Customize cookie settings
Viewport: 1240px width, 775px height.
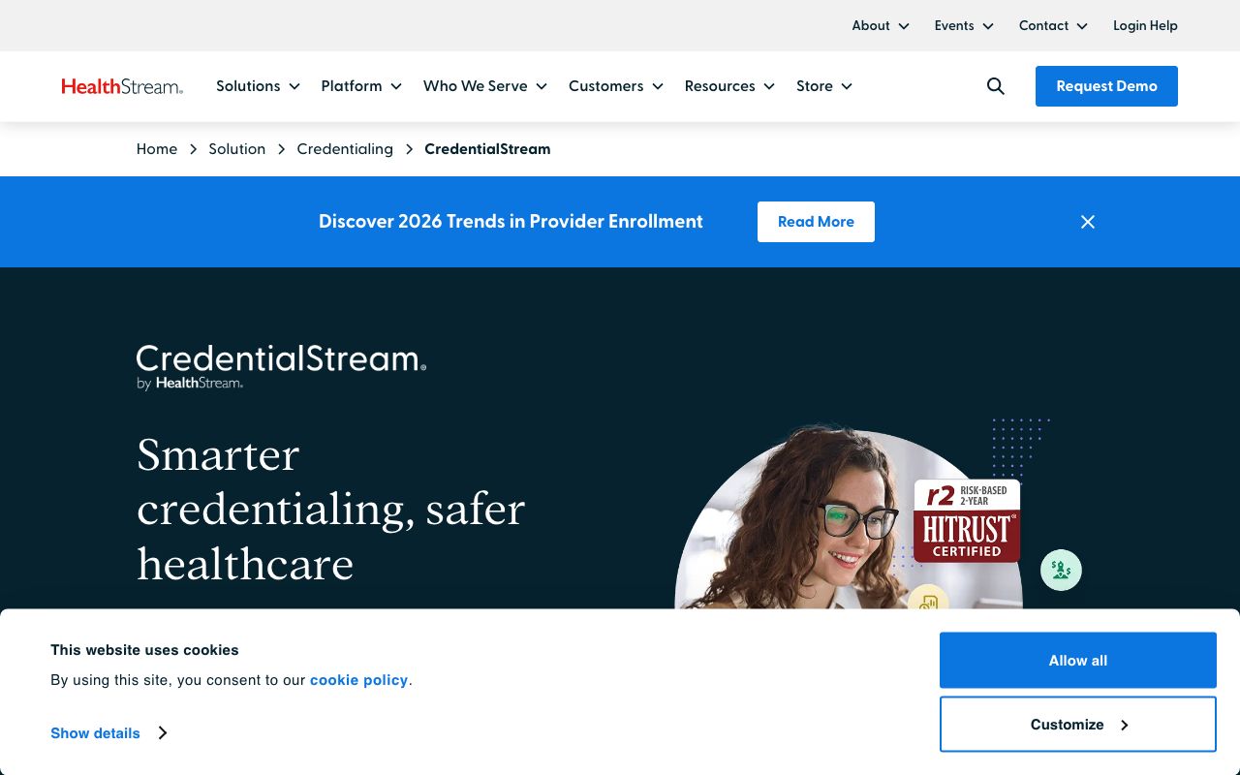click(x=1078, y=725)
